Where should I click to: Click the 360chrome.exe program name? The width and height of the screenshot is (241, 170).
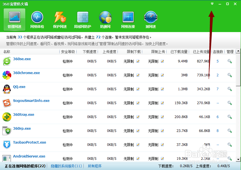[x=26, y=73]
